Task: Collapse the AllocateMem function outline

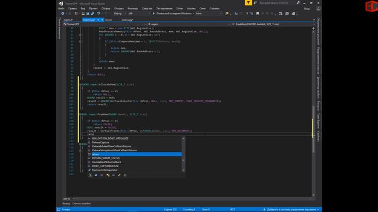Action: (80, 85)
